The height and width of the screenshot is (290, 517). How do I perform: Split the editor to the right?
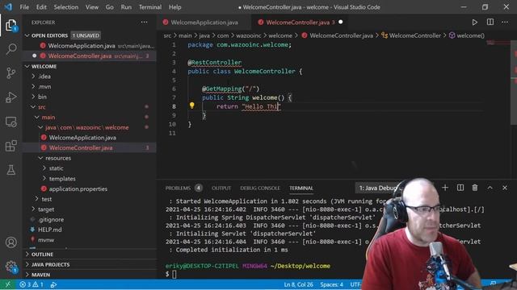[x=490, y=22]
